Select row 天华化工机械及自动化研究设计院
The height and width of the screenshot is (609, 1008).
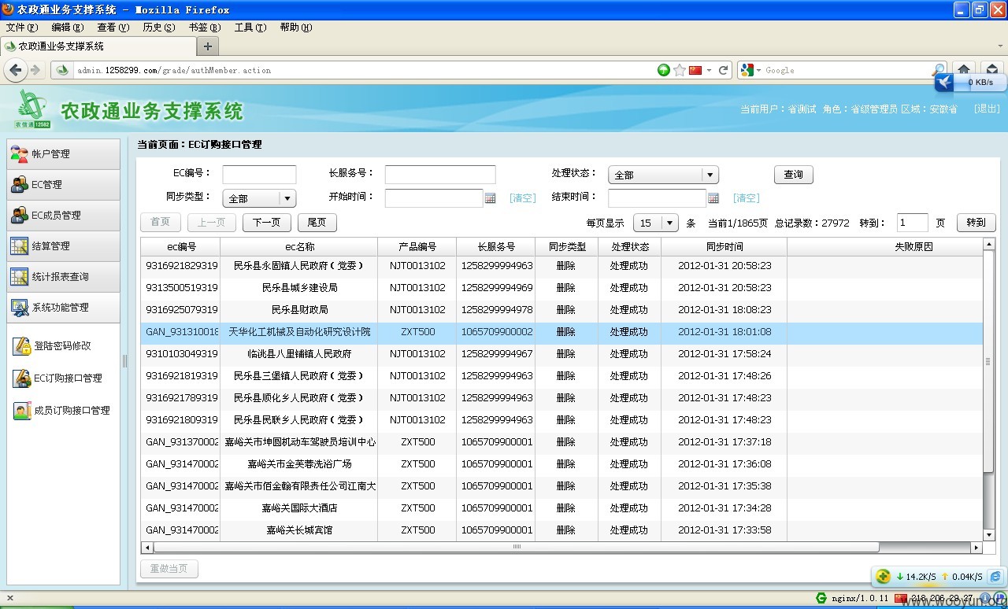562,332
